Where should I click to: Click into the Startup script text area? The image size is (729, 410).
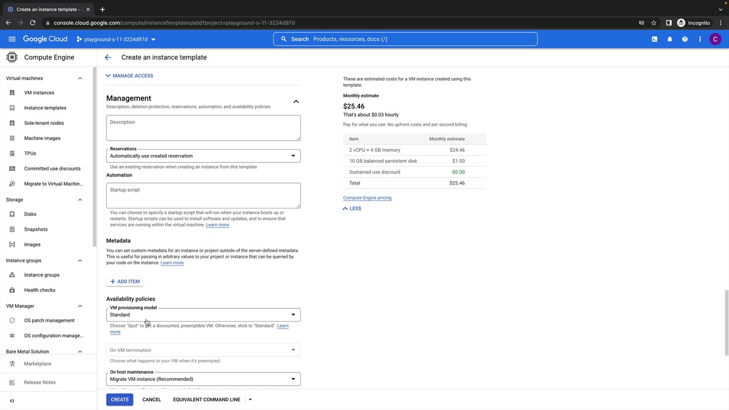(203, 195)
